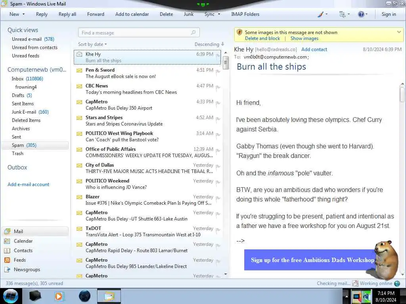406x304 pixels.
Task: Toggle Descending sort order
Action: [x=209, y=44]
